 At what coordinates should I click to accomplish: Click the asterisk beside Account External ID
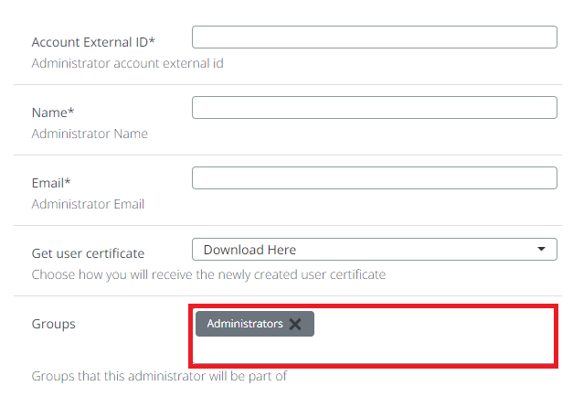[x=152, y=41]
